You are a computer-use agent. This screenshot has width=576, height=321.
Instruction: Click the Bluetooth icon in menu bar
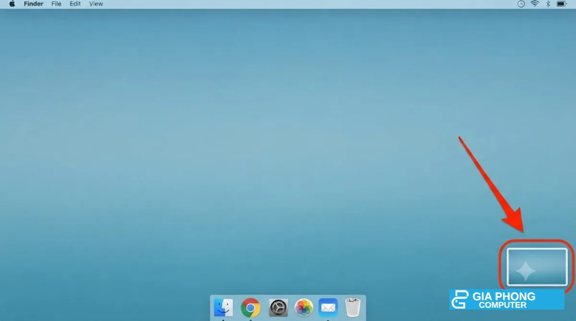point(548,4)
